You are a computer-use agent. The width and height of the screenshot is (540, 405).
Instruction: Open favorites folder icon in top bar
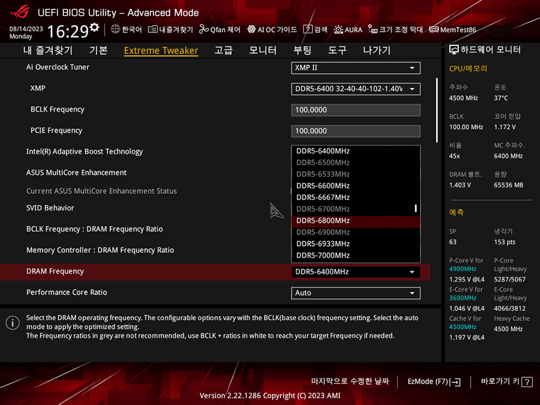[x=153, y=29]
